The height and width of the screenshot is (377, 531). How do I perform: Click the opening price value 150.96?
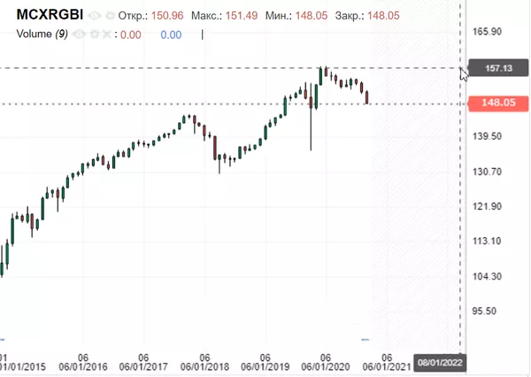point(167,16)
